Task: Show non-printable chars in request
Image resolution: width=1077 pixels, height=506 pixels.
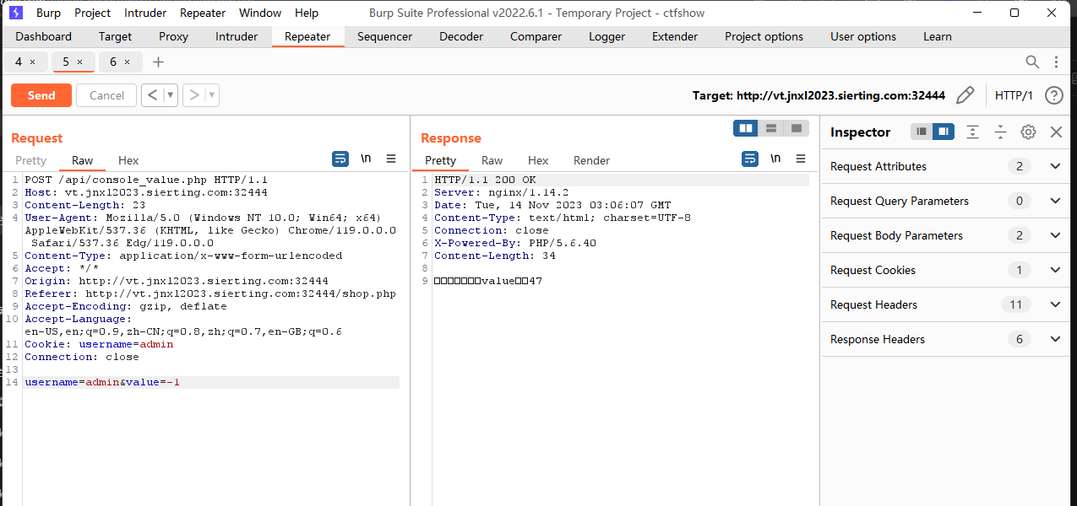Action: [x=366, y=159]
